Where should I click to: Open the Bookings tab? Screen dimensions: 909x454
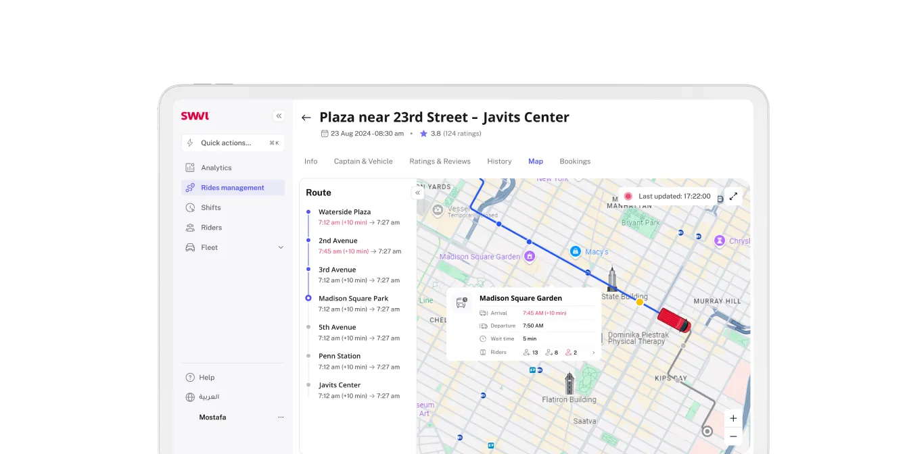point(575,161)
